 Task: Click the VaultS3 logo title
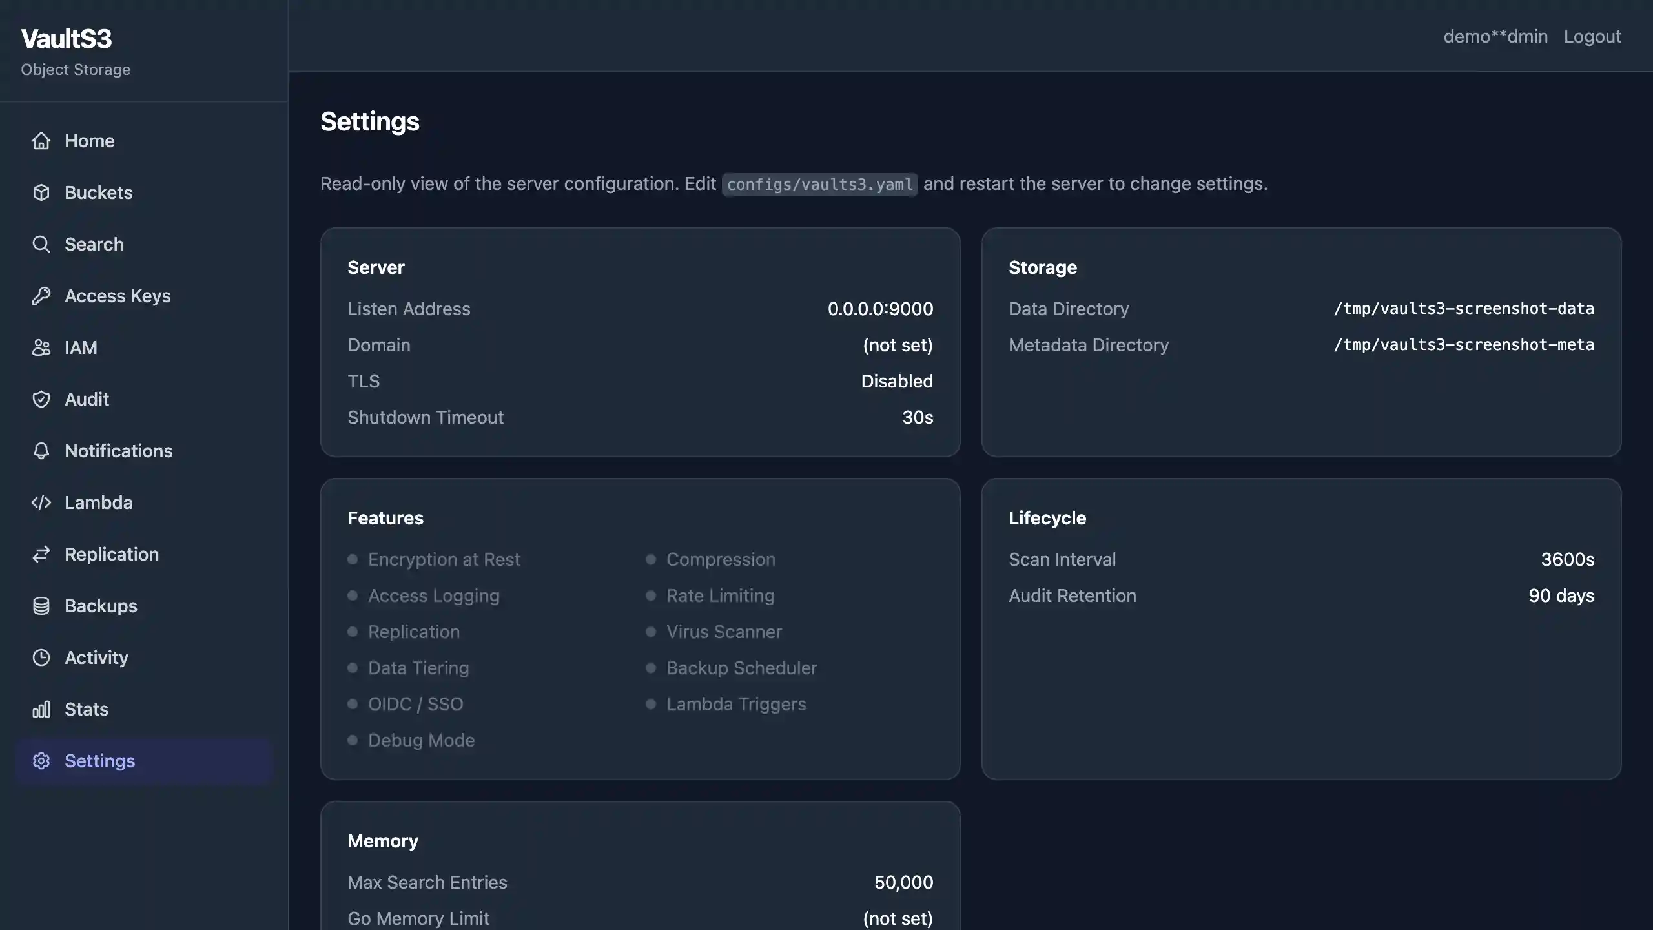pyautogui.click(x=67, y=39)
